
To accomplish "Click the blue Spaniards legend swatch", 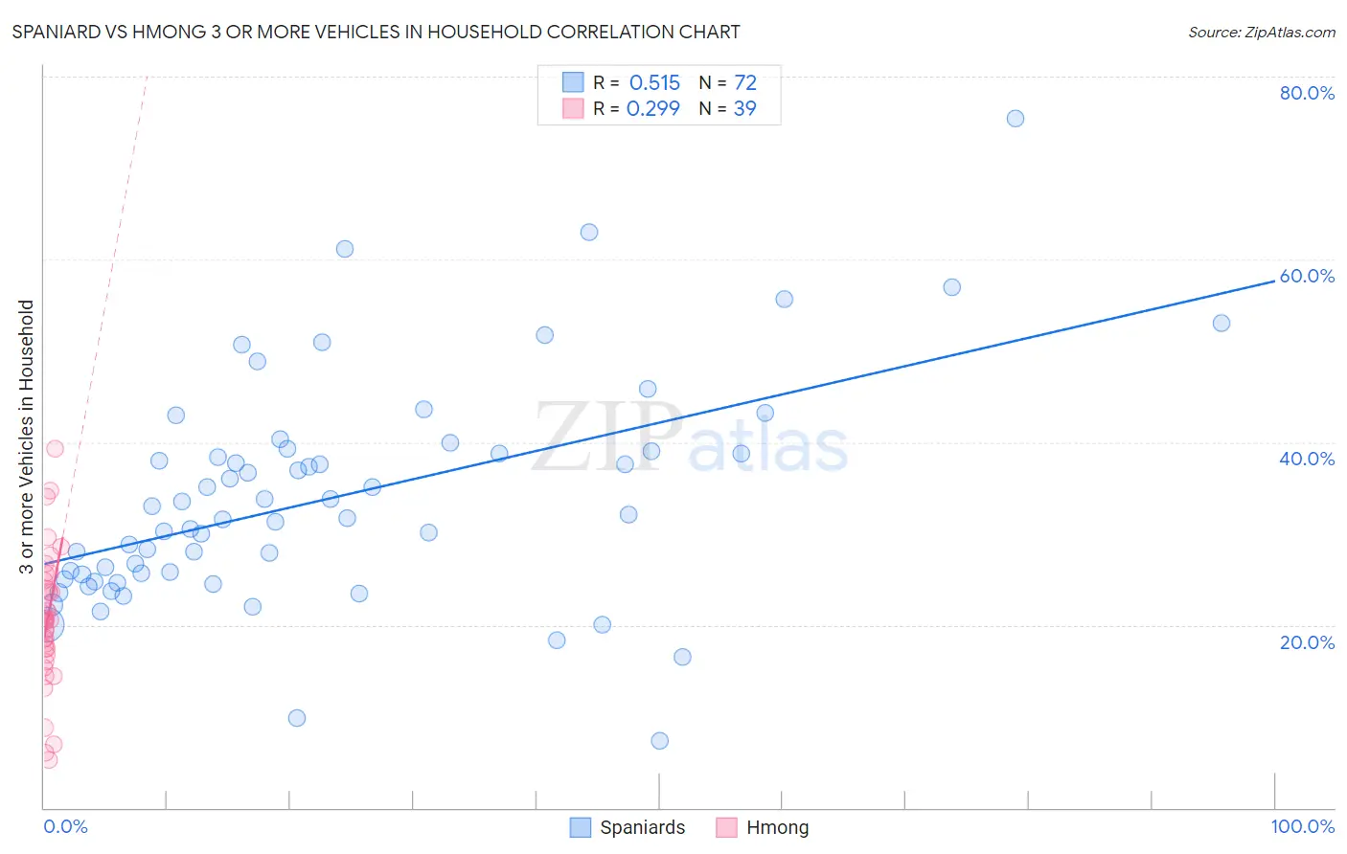I will tap(580, 827).
